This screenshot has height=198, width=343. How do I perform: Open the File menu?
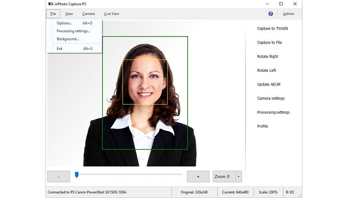pos(53,13)
